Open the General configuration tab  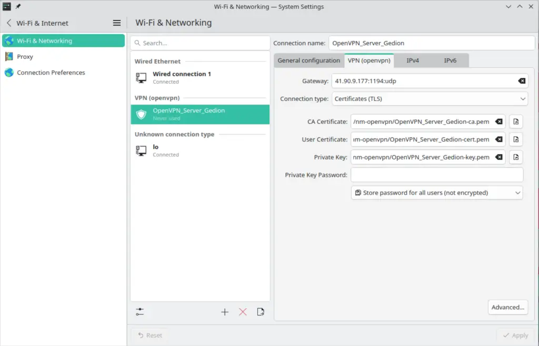tap(308, 60)
